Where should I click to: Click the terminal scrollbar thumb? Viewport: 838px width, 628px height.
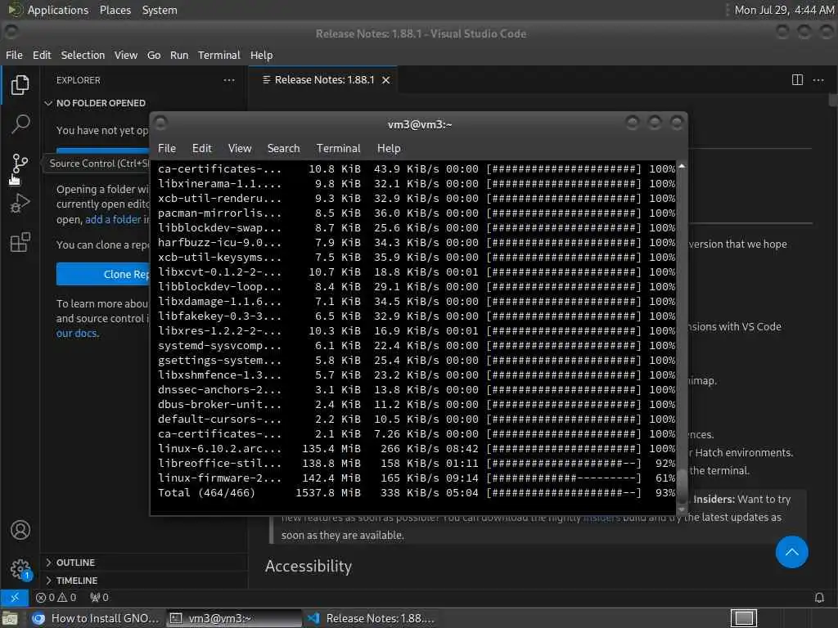click(682, 485)
